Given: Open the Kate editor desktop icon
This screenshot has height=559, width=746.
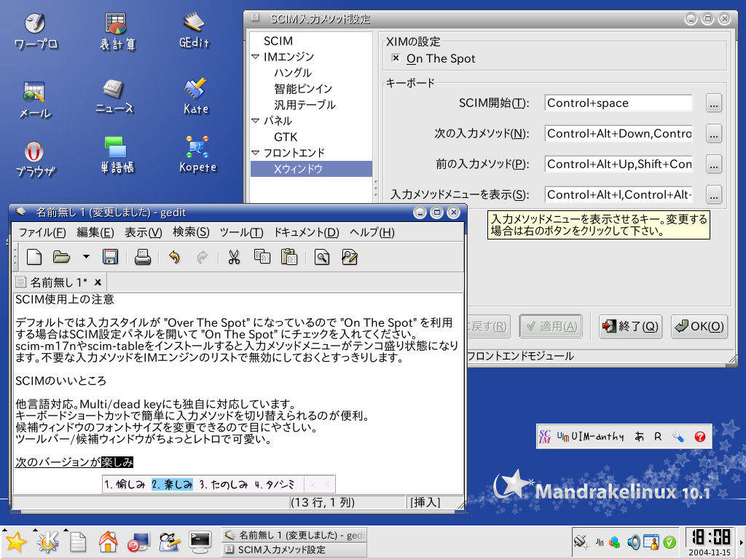Looking at the screenshot, I should 195,97.
